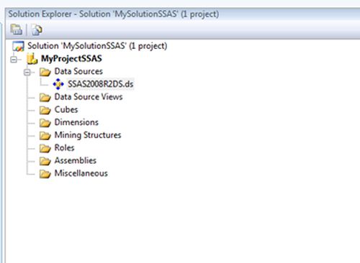Collapse the MyProjectSSAS project node
This screenshot has width=360, height=263.
[x=14, y=59]
